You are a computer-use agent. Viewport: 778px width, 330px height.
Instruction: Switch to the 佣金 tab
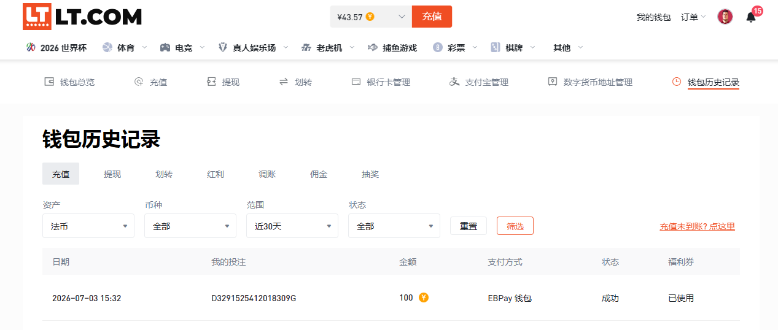point(319,174)
